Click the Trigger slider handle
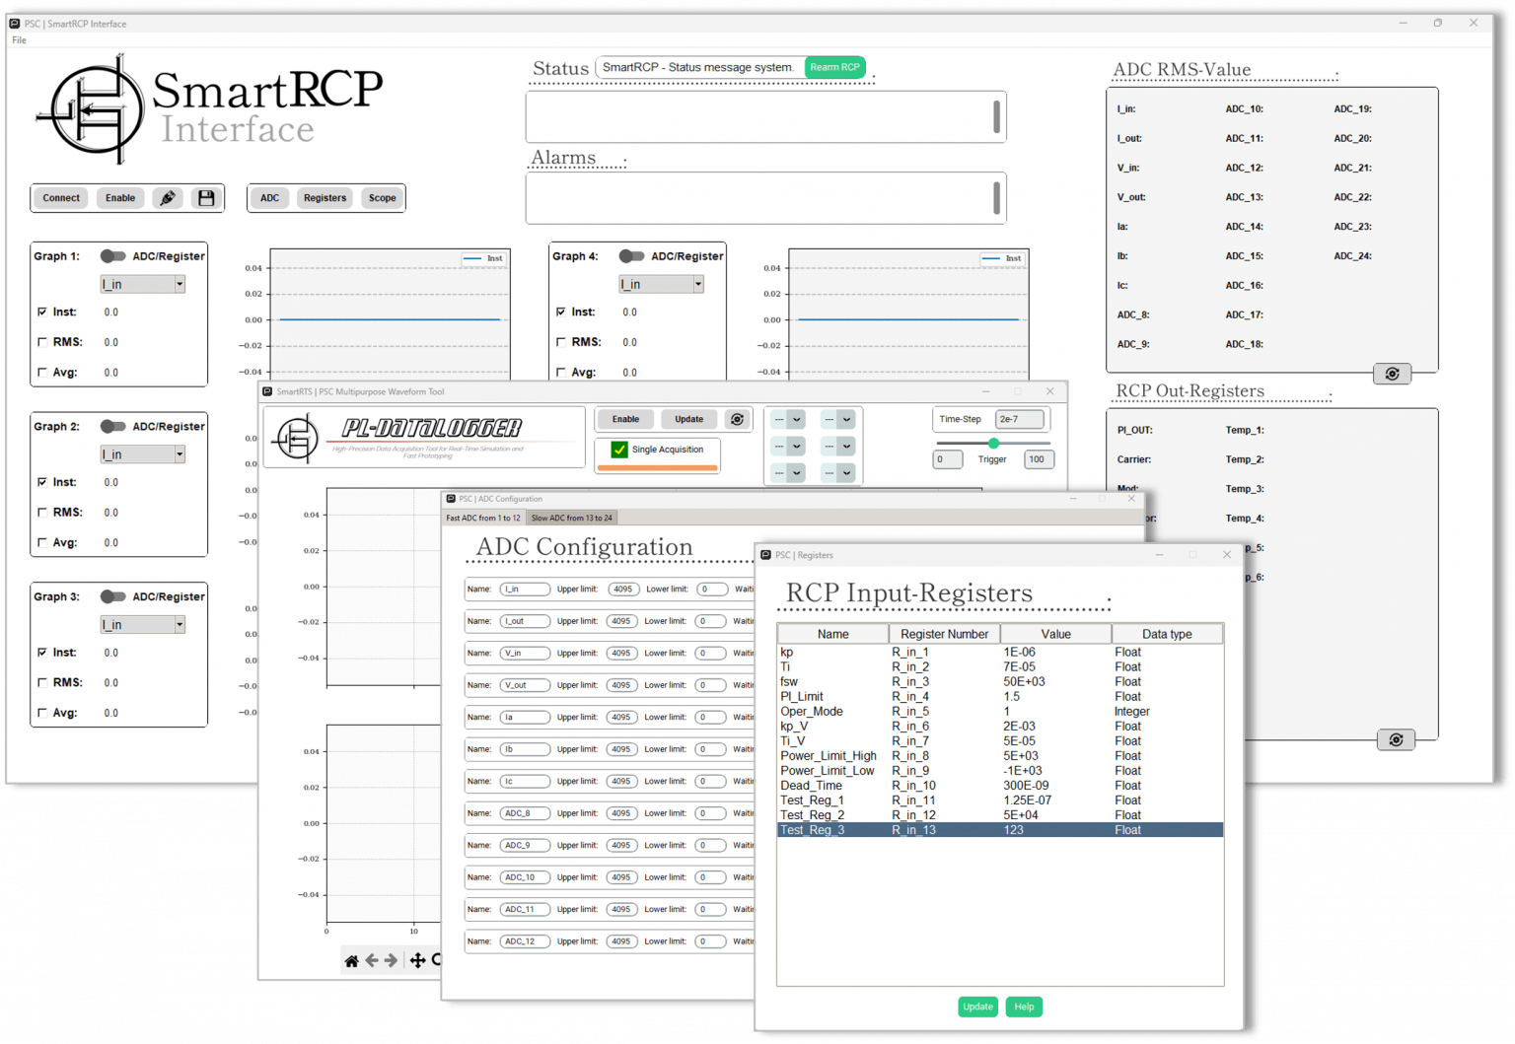The height and width of the screenshot is (1044, 1515). (x=992, y=444)
